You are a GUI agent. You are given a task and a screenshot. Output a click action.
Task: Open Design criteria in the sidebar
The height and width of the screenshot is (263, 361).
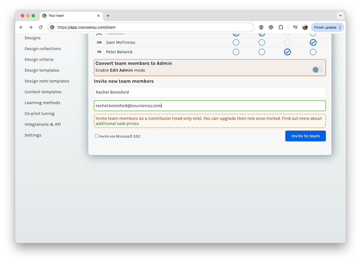pyautogui.click(x=39, y=59)
